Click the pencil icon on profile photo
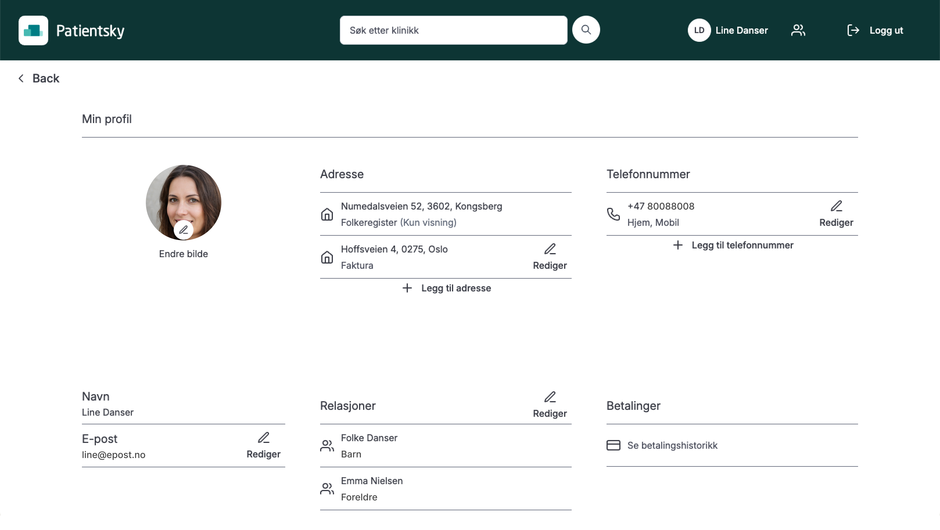 point(184,230)
